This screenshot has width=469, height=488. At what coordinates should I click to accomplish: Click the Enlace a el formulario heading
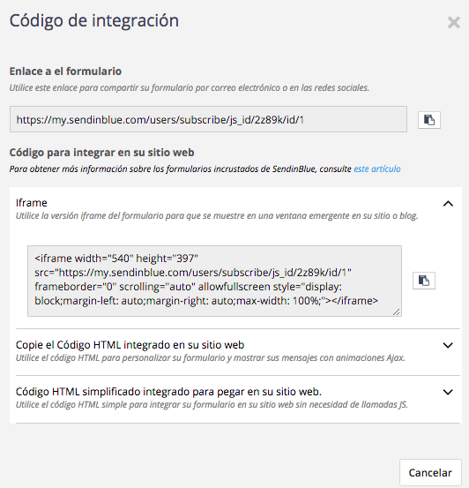(x=65, y=71)
